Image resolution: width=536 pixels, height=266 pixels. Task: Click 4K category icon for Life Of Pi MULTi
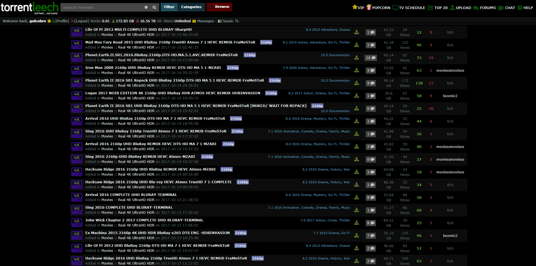point(77,32)
